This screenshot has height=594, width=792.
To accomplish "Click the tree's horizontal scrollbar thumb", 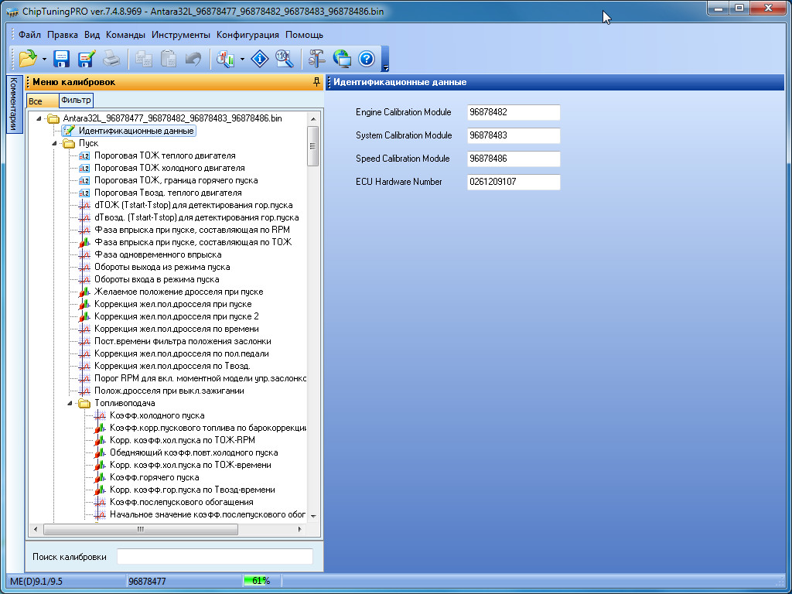I will pos(140,530).
